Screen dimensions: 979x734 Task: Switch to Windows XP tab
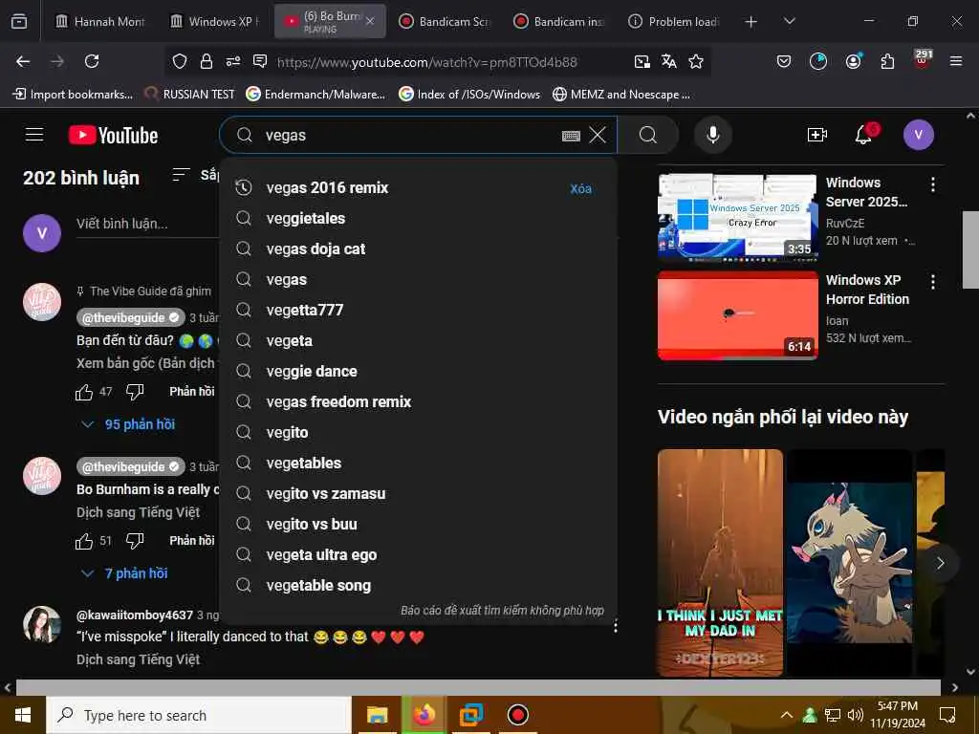point(215,22)
